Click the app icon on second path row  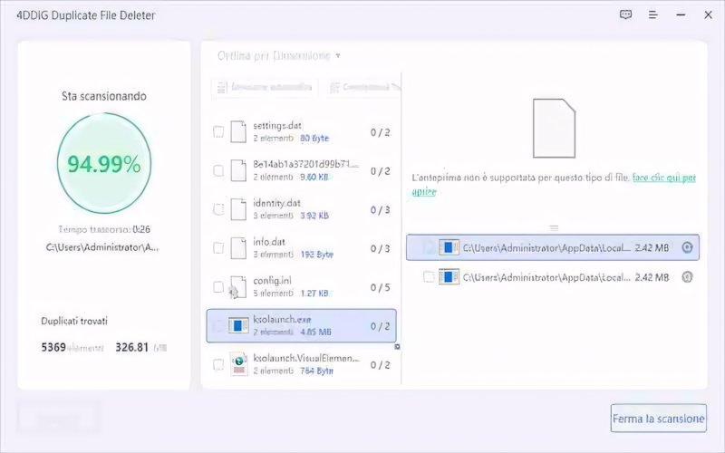point(449,277)
